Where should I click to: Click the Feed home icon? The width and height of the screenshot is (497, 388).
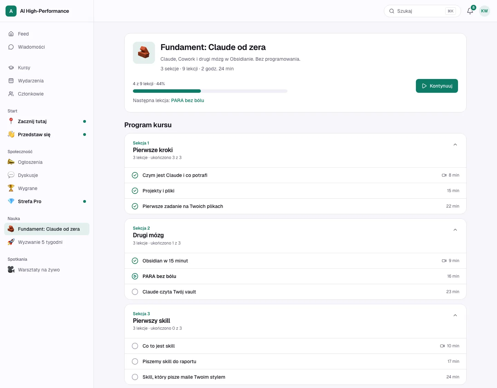coord(11,34)
